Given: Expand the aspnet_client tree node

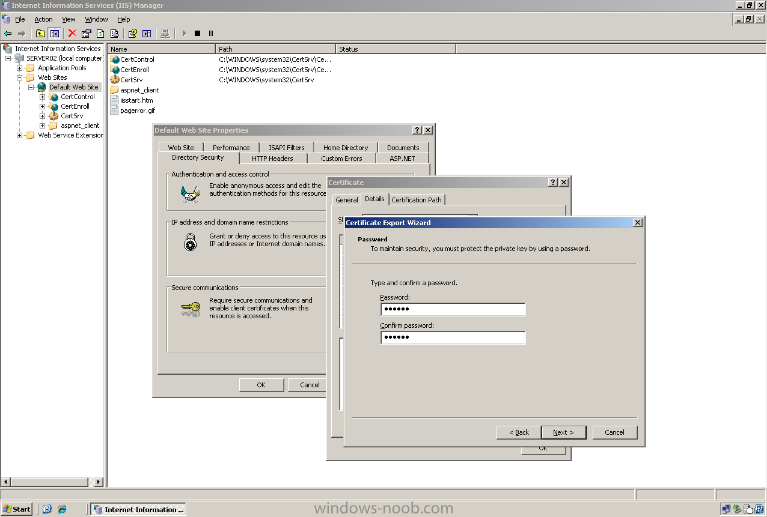Looking at the screenshot, I should [x=43, y=125].
